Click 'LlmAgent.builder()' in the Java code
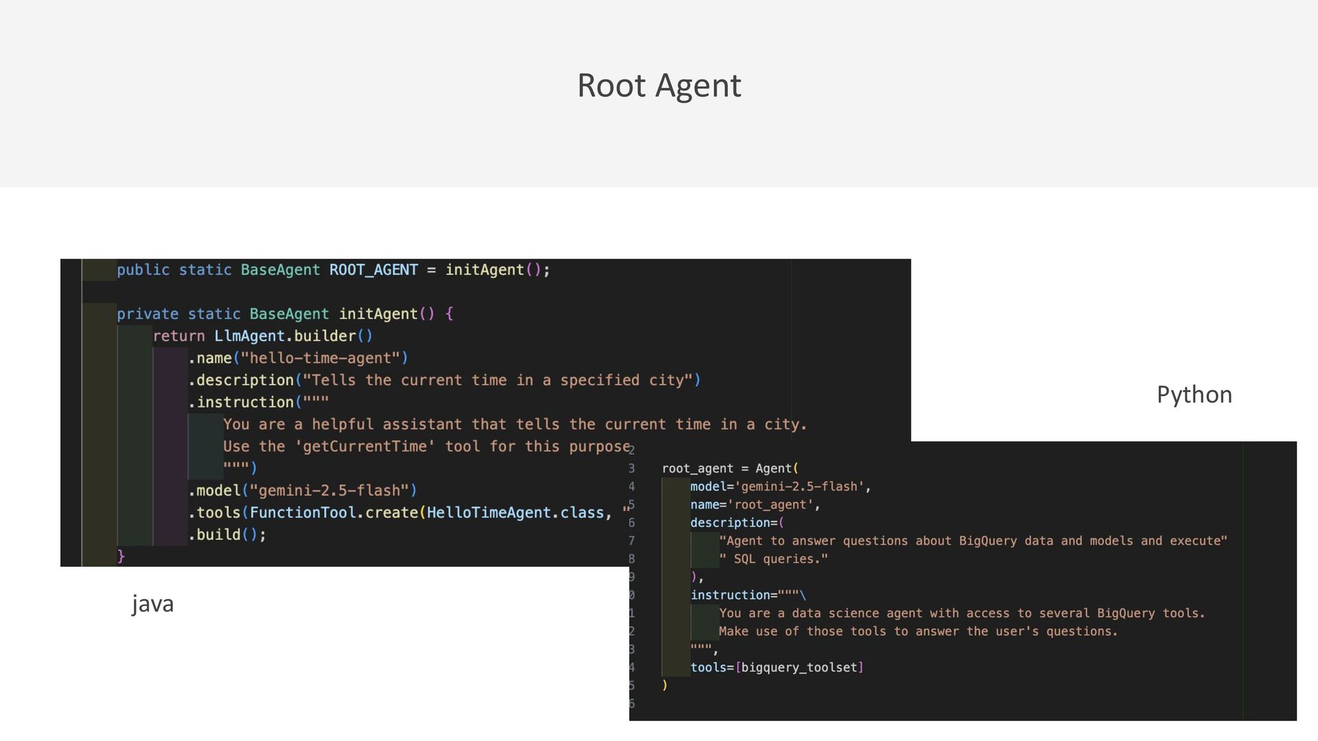Screen dimensions: 1318x741 point(293,336)
